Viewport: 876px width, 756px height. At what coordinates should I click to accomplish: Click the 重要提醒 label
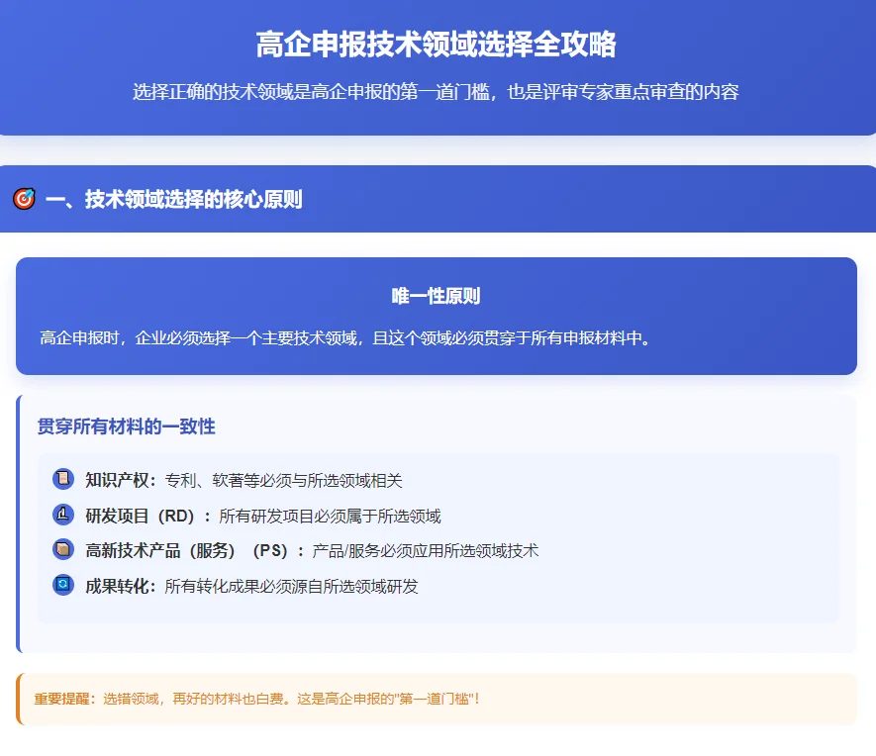(63, 699)
